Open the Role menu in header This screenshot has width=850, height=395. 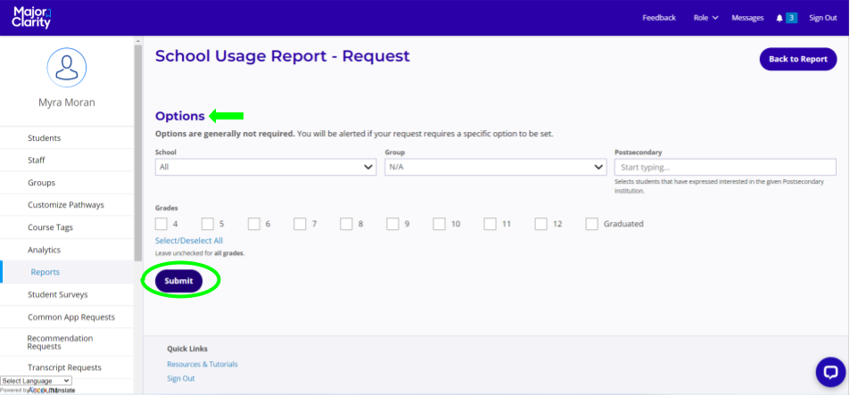(706, 18)
